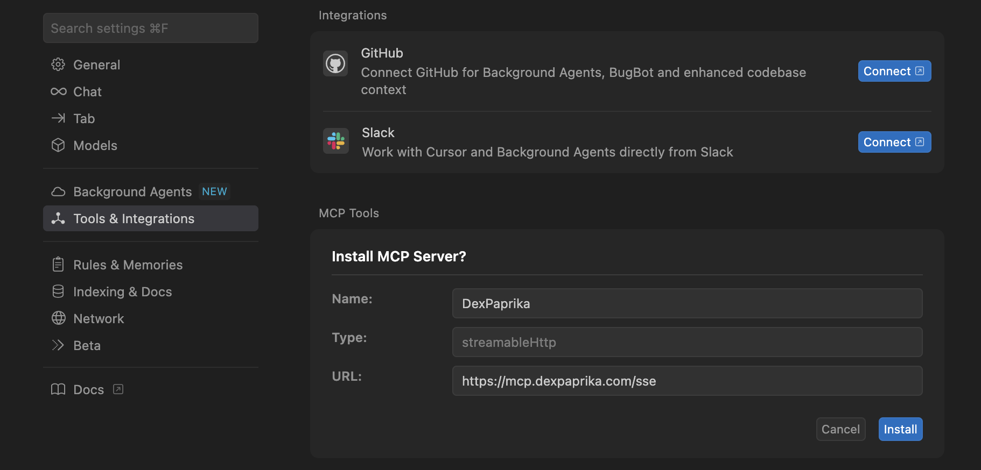This screenshot has width=981, height=470.
Task: Open General settings
Action: point(151,65)
